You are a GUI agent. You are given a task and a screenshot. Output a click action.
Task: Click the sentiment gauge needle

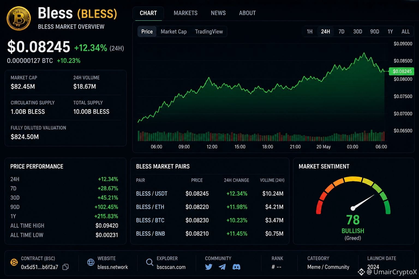point(363,202)
